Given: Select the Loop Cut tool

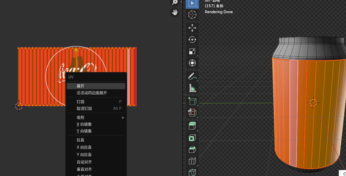Looking at the screenshot, I should pyautogui.click(x=192, y=161).
